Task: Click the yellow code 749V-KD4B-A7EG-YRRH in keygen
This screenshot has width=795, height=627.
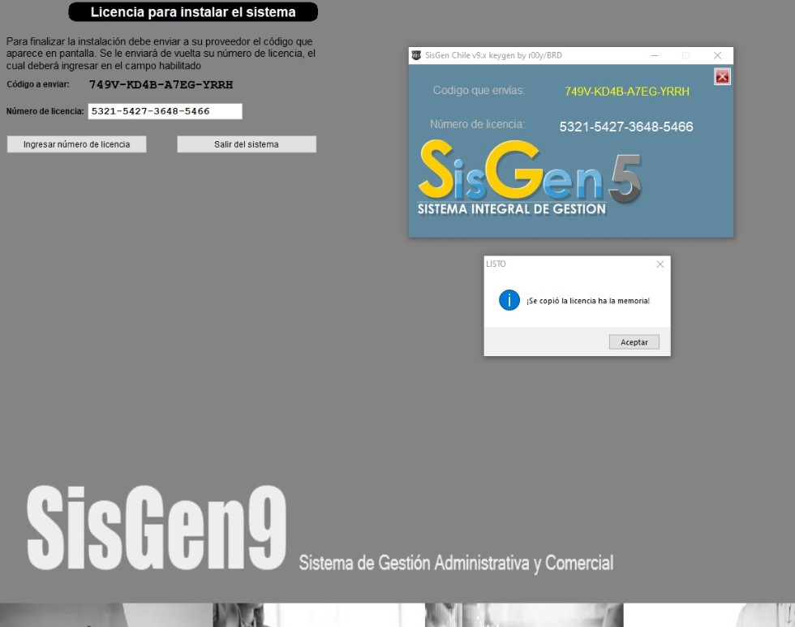Action: pyautogui.click(x=626, y=92)
